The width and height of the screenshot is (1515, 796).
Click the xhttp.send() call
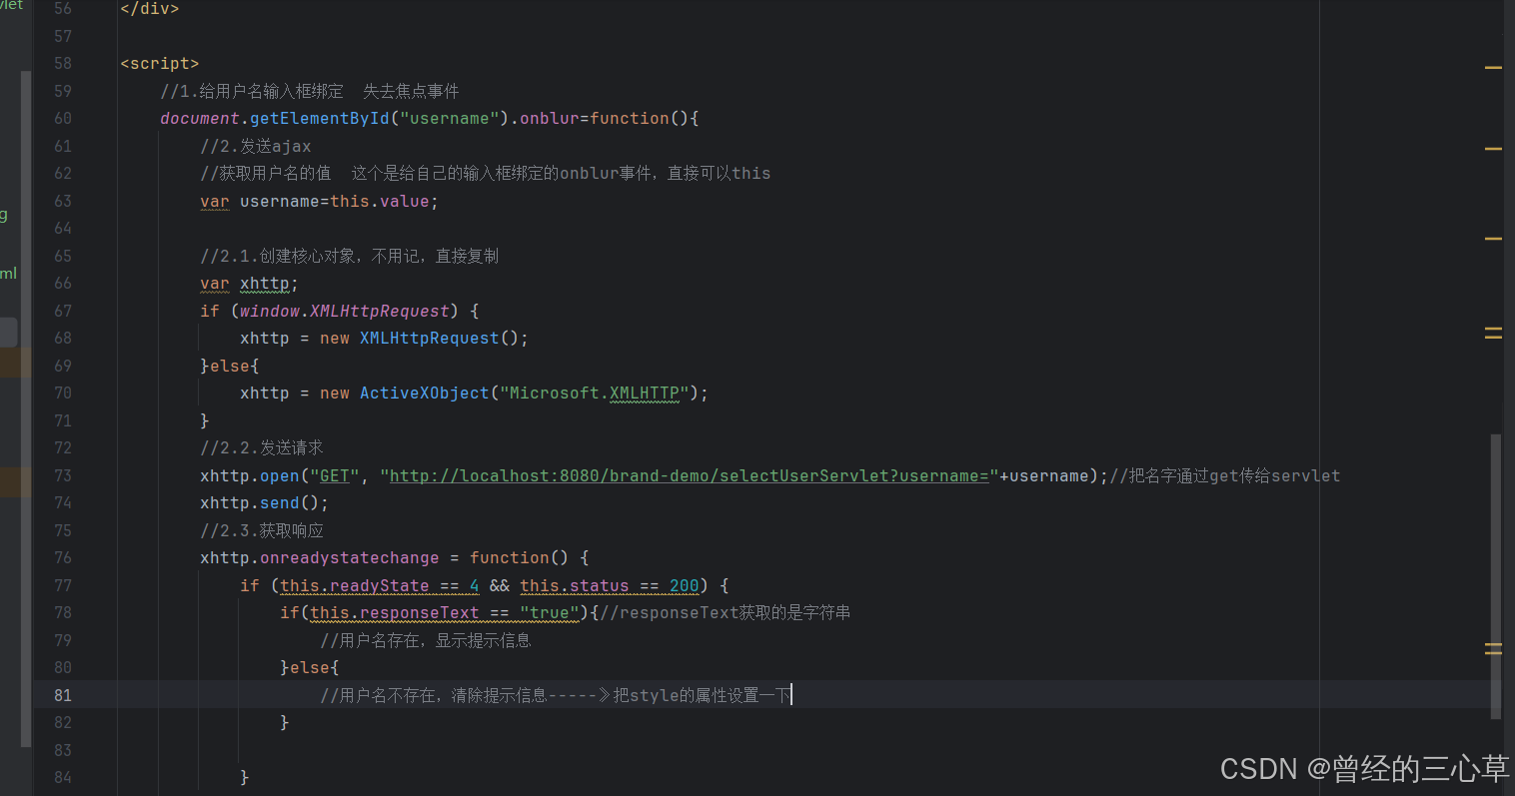265,502
